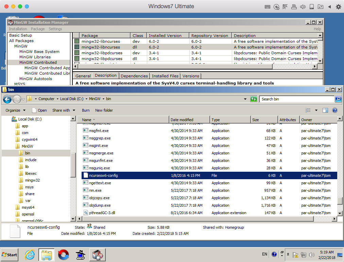Image resolution: width=344 pixels, height=262 pixels.
Task: Open the view options dropdown arrow
Action: pyautogui.click(x=316, y=110)
